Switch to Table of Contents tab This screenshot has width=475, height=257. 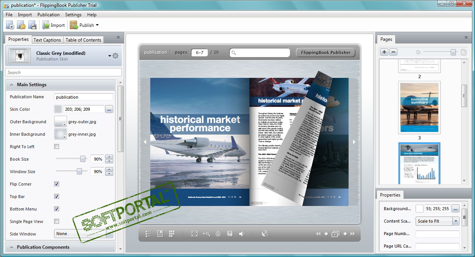(84, 40)
